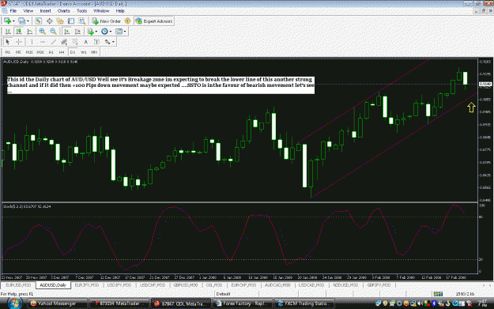Viewport: 494px width, 309px height.
Task: Open Yahoo! Messenger from the taskbar
Action: (58, 303)
